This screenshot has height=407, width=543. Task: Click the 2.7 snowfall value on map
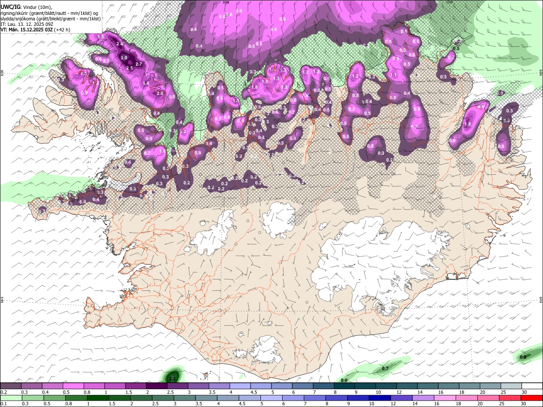138,64
